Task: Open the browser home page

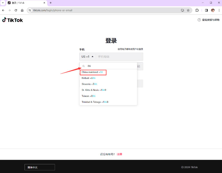Action: pos(22,10)
